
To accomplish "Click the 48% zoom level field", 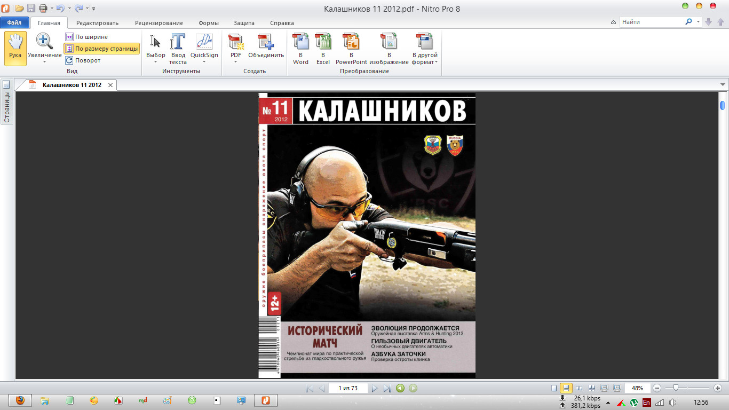I will (638, 388).
